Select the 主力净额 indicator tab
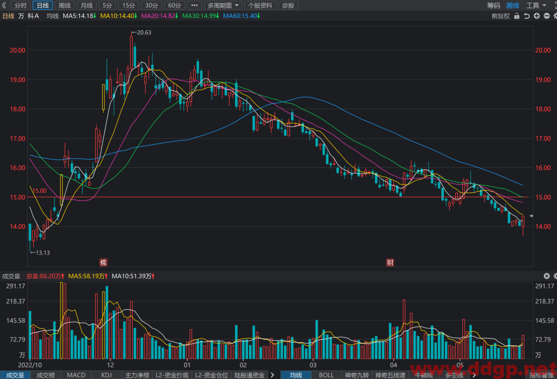557x379 pixels. [x=137, y=375]
